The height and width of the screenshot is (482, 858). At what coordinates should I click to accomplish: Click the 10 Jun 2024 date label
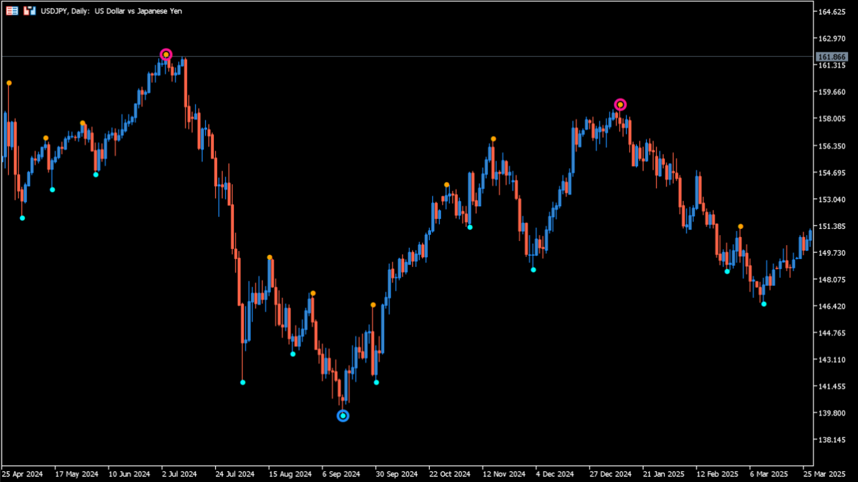point(129,474)
